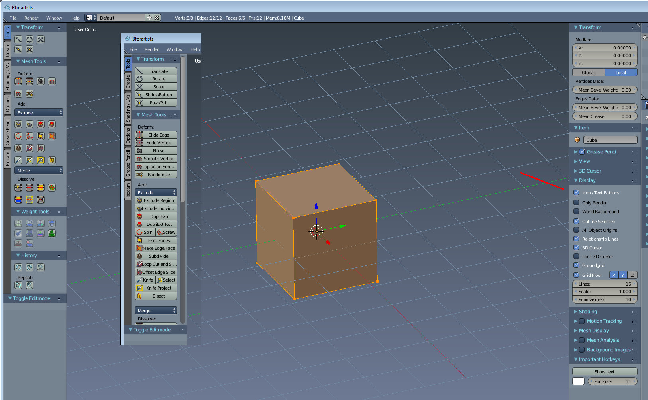Image resolution: width=648 pixels, height=400 pixels.
Task: Switch transform orientation to Global
Action: (588, 73)
